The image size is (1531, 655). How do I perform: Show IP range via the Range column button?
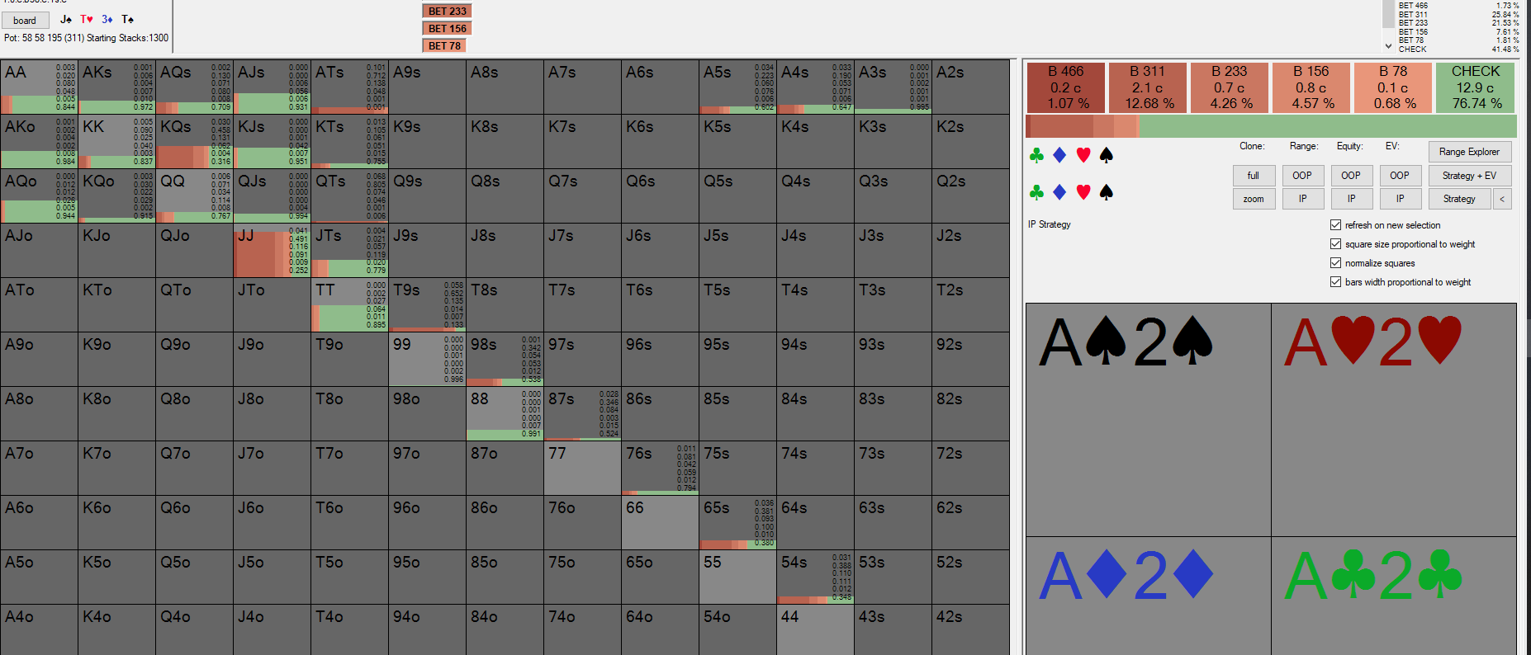tap(1302, 199)
